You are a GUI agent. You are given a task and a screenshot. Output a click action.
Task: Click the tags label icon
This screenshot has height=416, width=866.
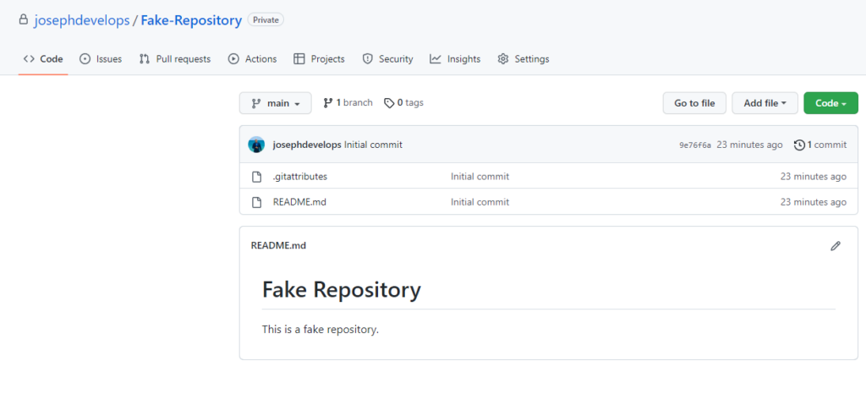pyautogui.click(x=389, y=103)
